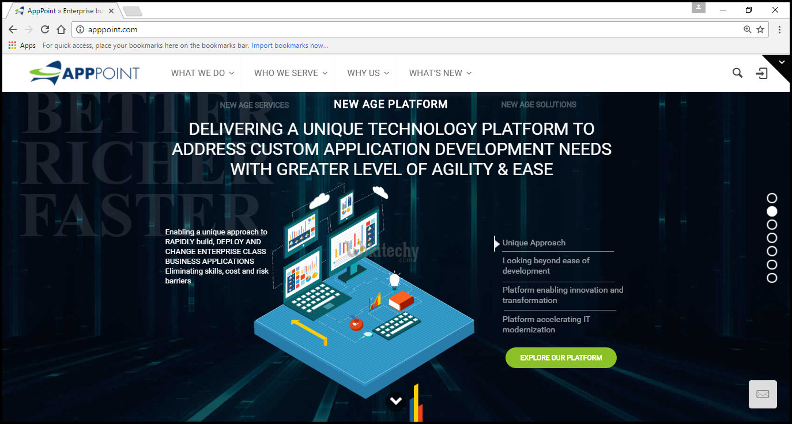
Task: Select the seventh slide indicator dot
Action: [772, 278]
